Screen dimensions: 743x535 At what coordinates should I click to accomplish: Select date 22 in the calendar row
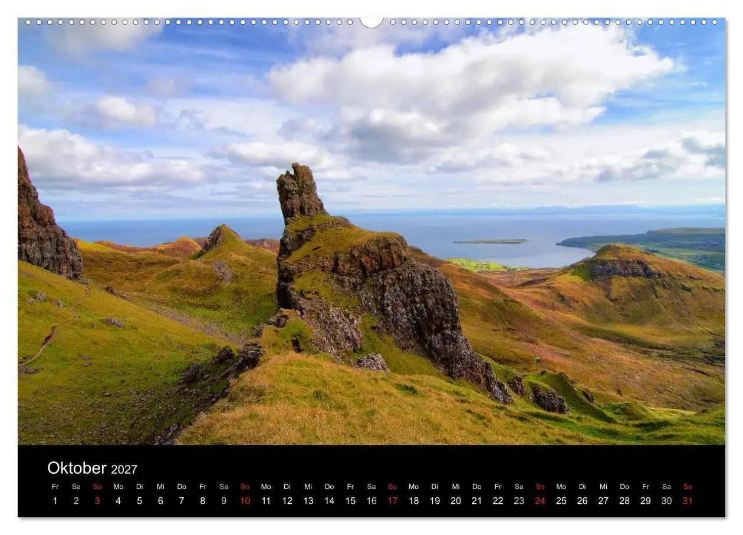pos(498,501)
